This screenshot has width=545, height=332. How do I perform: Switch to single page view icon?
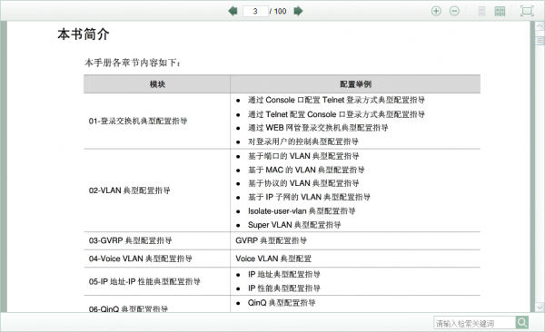(481, 11)
